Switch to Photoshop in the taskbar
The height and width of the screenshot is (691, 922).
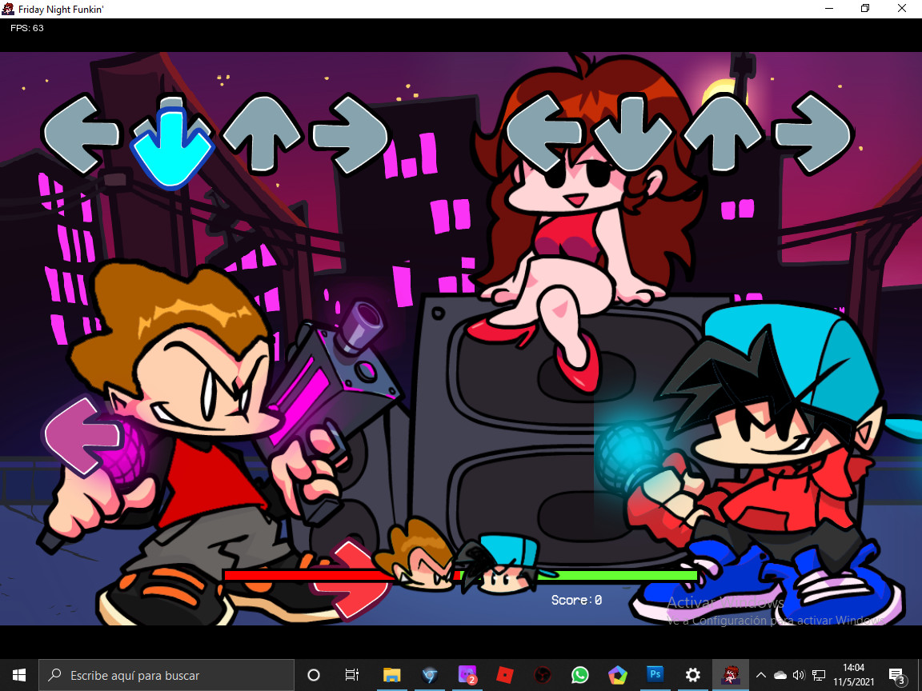click(x=655, y=675)
